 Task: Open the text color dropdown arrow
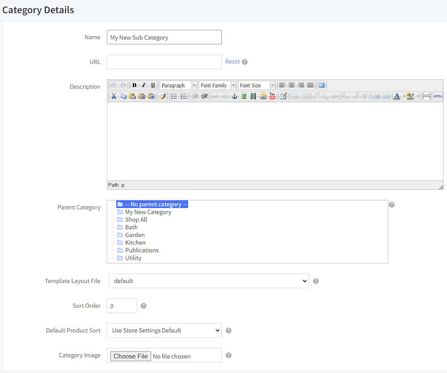click(x=404, y=96)
